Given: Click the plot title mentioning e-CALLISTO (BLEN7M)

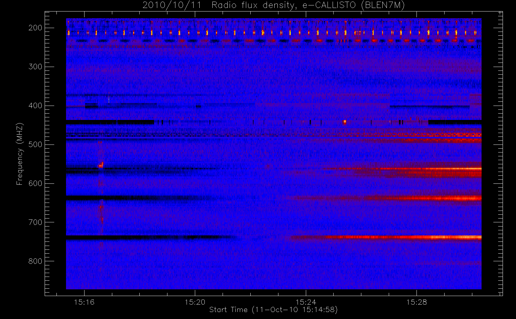Looking at the screenshot, I should pyautogui.click(x=274, y=5).
